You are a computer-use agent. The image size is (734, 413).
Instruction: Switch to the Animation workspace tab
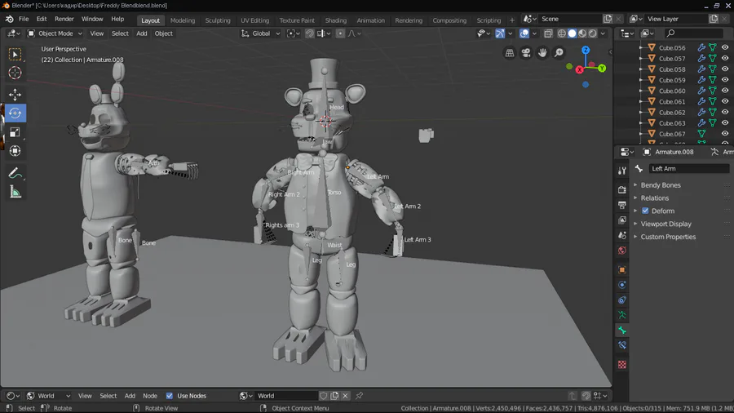tap(370, 20)
